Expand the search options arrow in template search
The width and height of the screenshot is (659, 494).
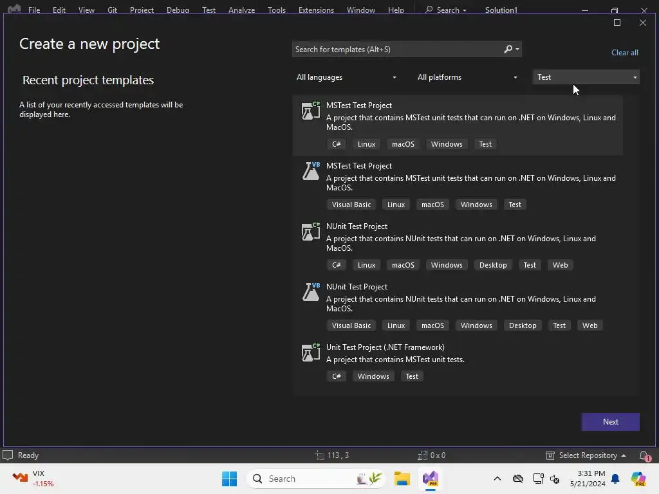517,49
